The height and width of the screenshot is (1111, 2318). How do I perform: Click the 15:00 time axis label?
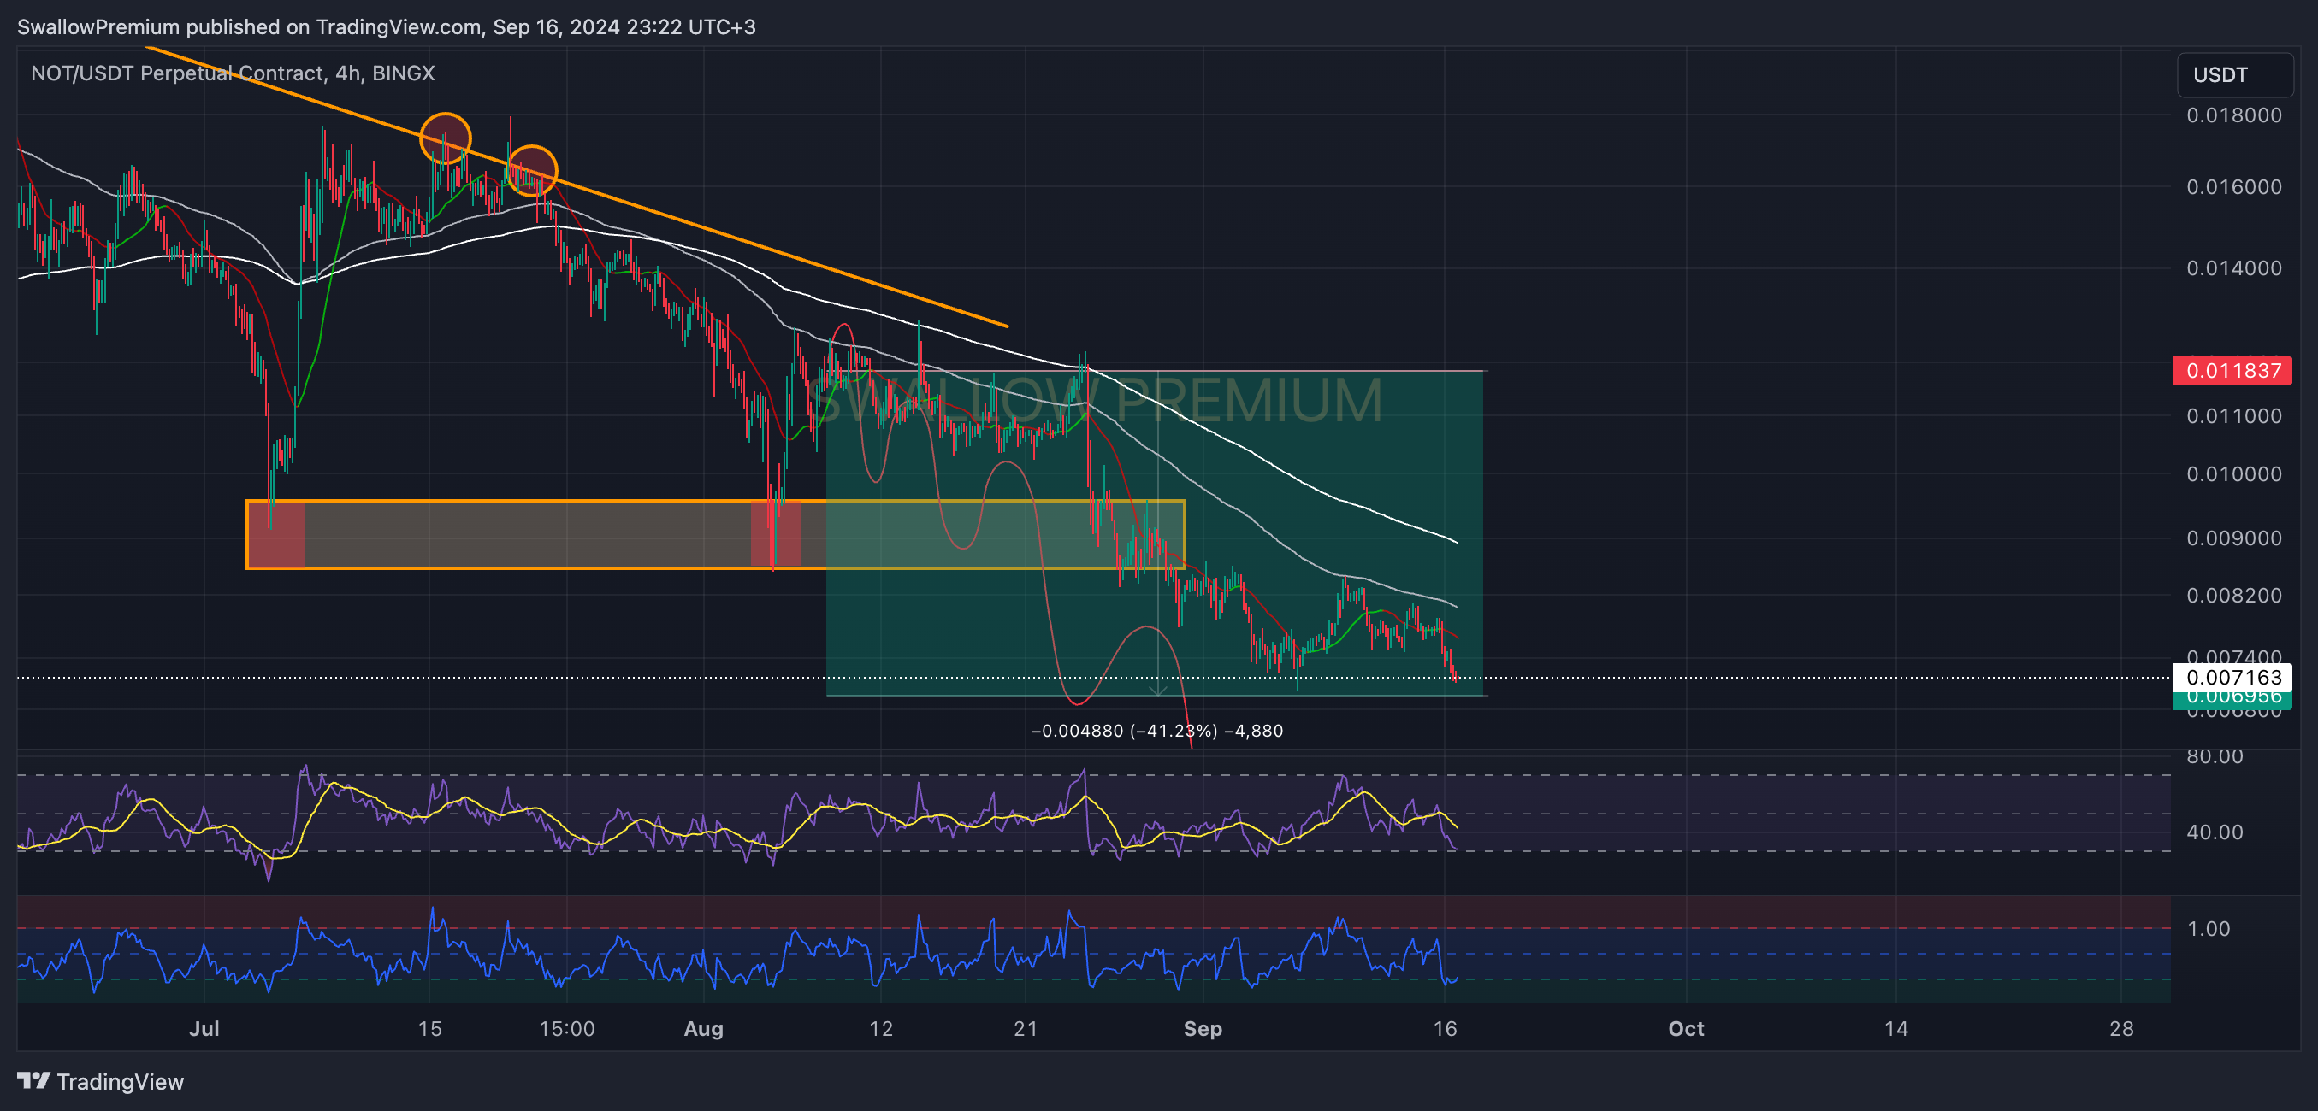(567, 1028)
